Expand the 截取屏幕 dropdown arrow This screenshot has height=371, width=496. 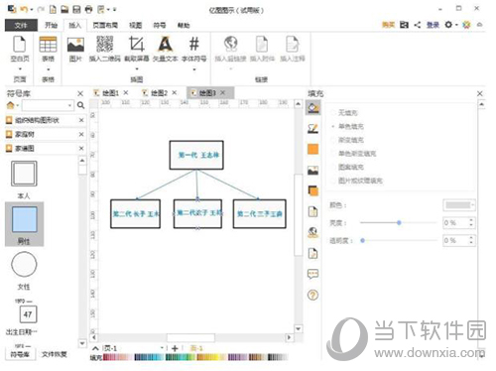(137, 69)
